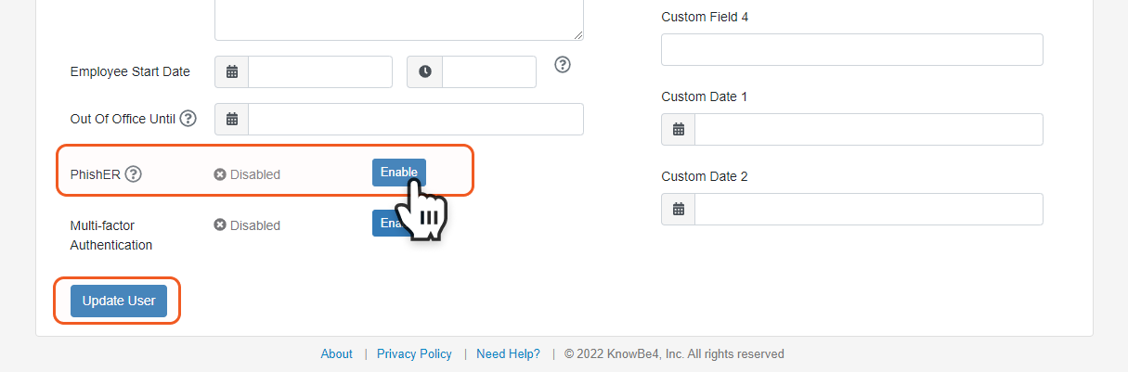Image resolution: width=1128 pixels, height=372 pixels.
Task: Enable Multi-factor Authentication
Action: click(384, 223)
